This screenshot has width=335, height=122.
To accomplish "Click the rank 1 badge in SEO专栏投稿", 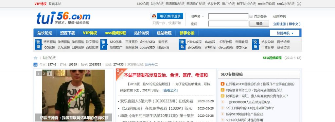I will click(x=222, y=84).
